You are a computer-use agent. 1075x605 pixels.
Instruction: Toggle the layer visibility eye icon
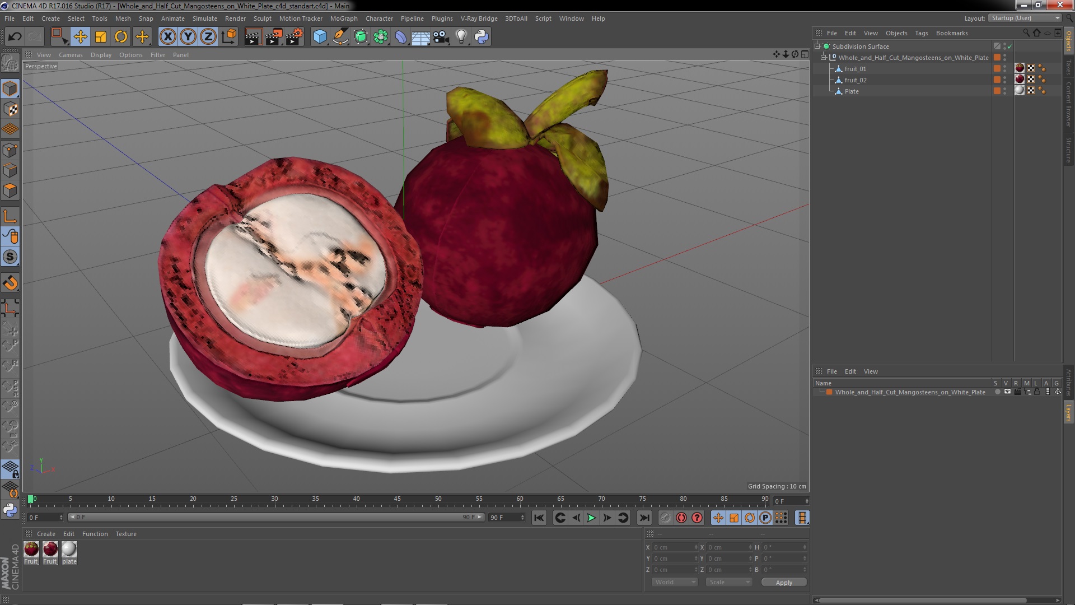(1007, 392)
